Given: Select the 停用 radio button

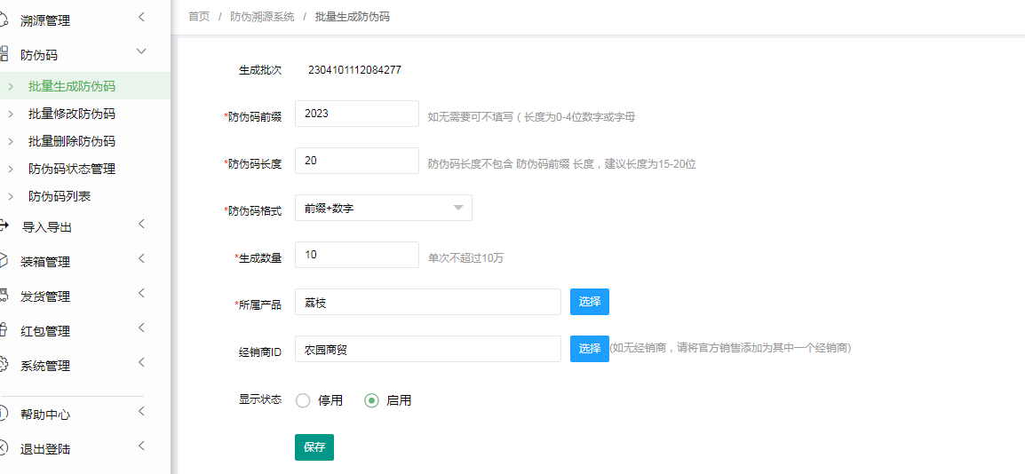Looking at the screenshot, I should [x=303, y=400].
